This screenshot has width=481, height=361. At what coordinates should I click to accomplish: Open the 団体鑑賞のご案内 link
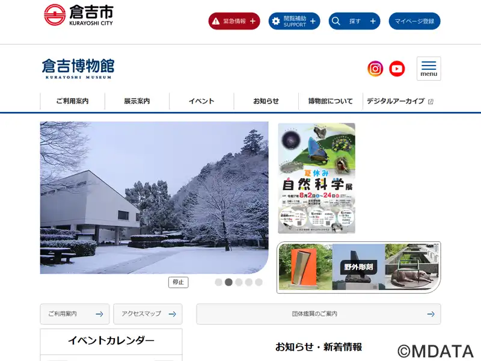(x=319, y=314)
